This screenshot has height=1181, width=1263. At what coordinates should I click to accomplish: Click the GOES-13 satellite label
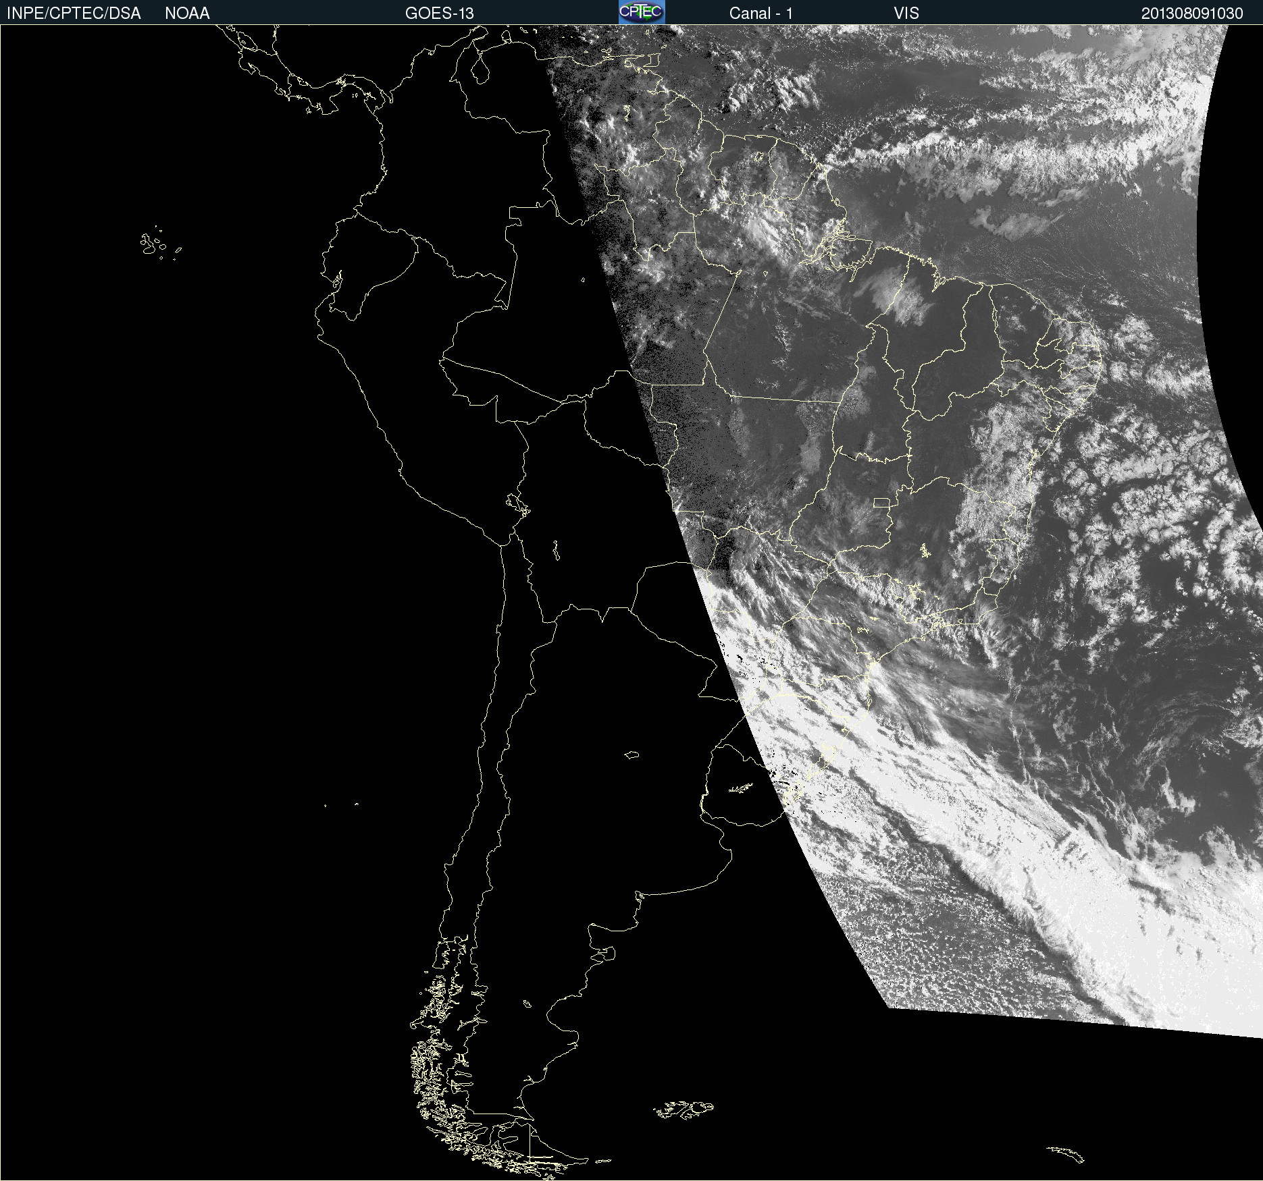point(440,13)
